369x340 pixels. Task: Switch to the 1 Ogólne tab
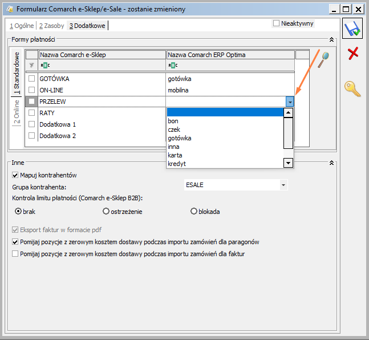click(x=22, y=26)
